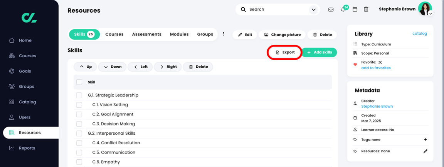This screenshot has height=167, width=444.
Task: Edit Resources with the pencil icon
Action: [x=425, y=151]
